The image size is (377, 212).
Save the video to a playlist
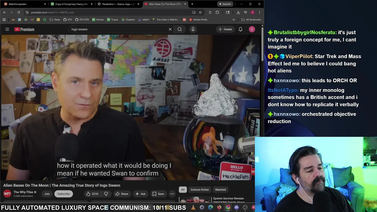[158, 194]
